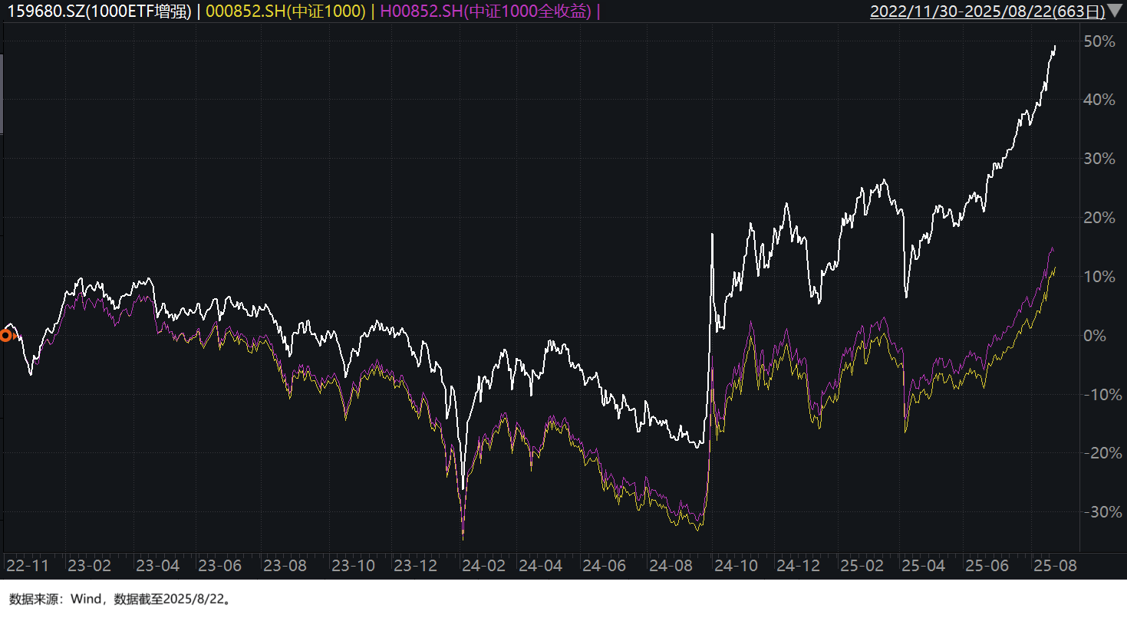Select the yellow 000852.SH (中证1000) legend
The width and height of the screenshot is (1127, 621).
(x=285, y=11)
